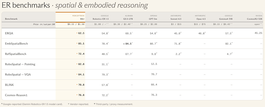Click the $0.15 / $1.50 price cell

76,24
